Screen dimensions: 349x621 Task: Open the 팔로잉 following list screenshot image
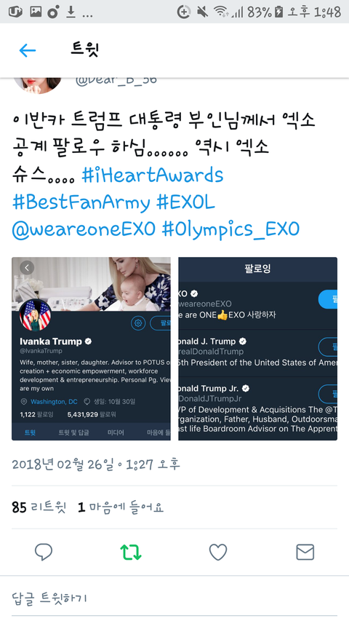pos(257,349)
